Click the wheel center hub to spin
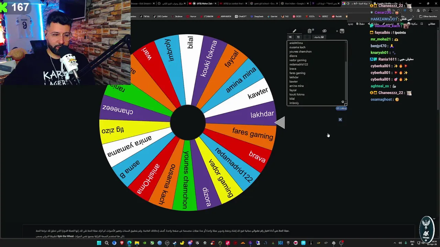The height and width of the screenshot is (247, 440). [188, 122]
